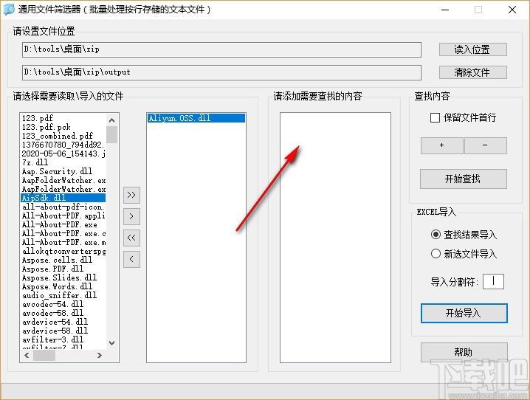Select AipSdk.dll in file list
530x400 pixels.
pyautogui.click(x=63, y=198)
